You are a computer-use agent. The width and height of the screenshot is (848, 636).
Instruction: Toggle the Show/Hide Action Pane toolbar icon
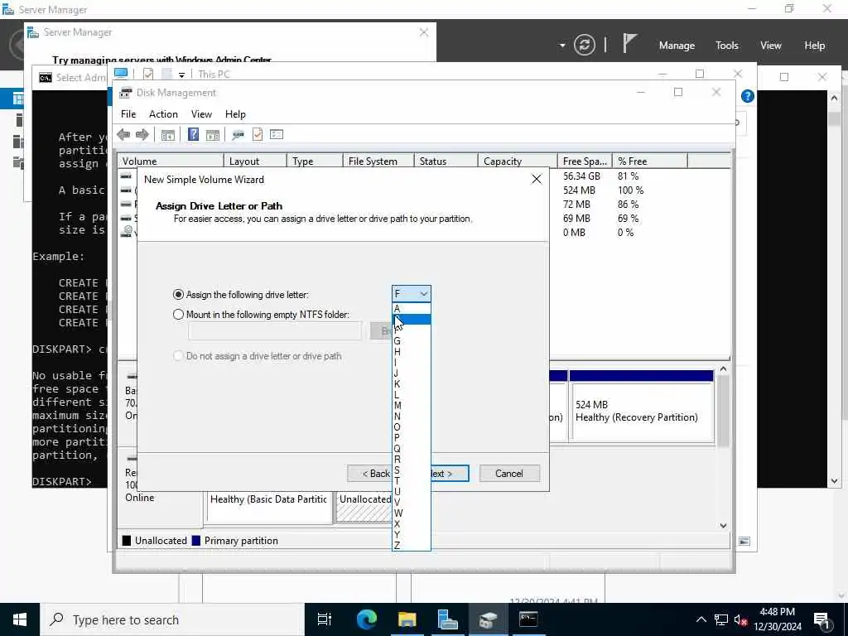[213, 135]
